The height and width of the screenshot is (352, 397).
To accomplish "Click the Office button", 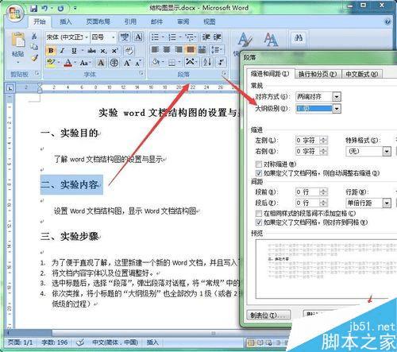I will coord(15,14).
